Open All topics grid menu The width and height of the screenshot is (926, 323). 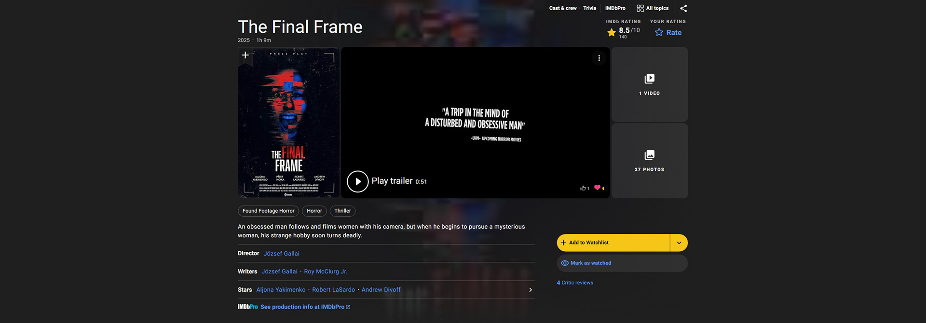[653, 8]
